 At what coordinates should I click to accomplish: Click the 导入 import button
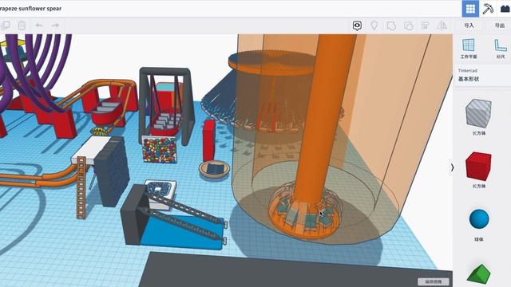coord(469,26)
